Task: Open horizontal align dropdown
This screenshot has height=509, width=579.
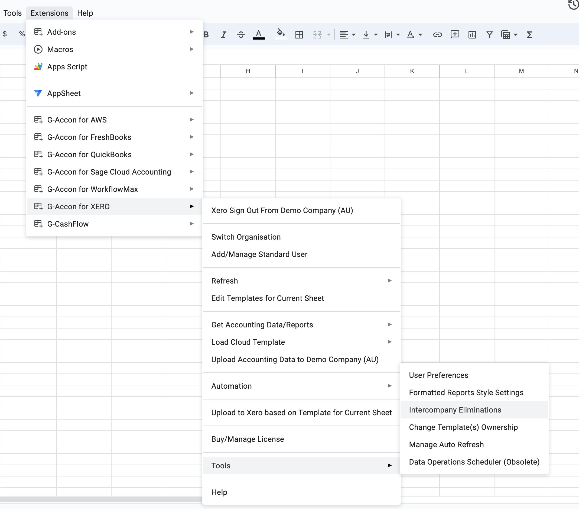Action: (x=347, y=35)
